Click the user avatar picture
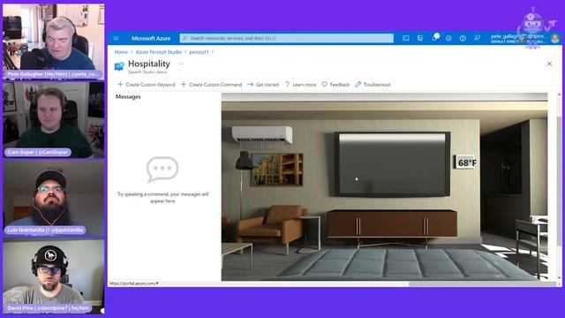This screenshot has width=565, height=318. tap(555, 38)
